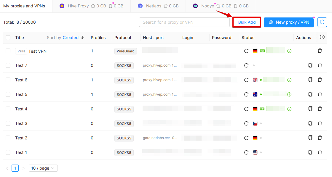This screenshot has width=332, height=177.
Task: Delete the Test 6 proxy
Action: click(320, 80)
